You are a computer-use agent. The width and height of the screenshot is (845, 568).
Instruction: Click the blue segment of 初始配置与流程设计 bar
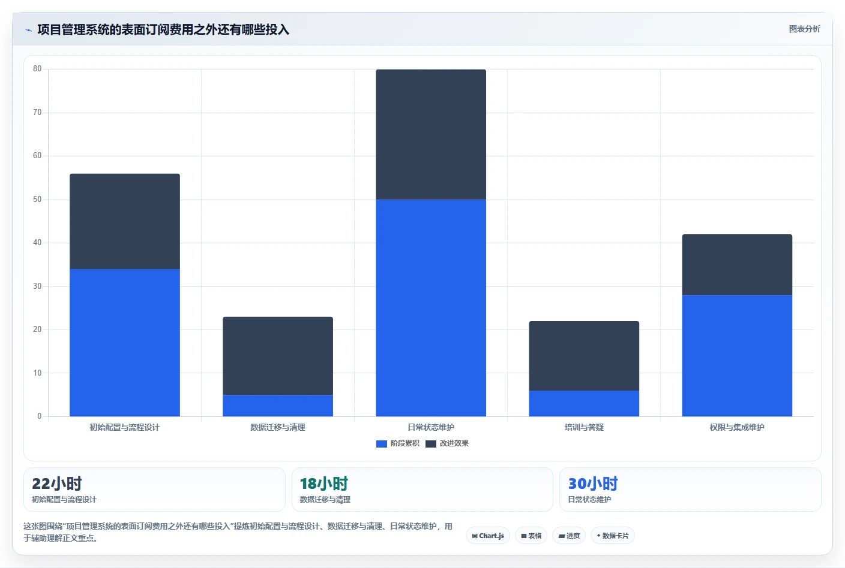125,343
